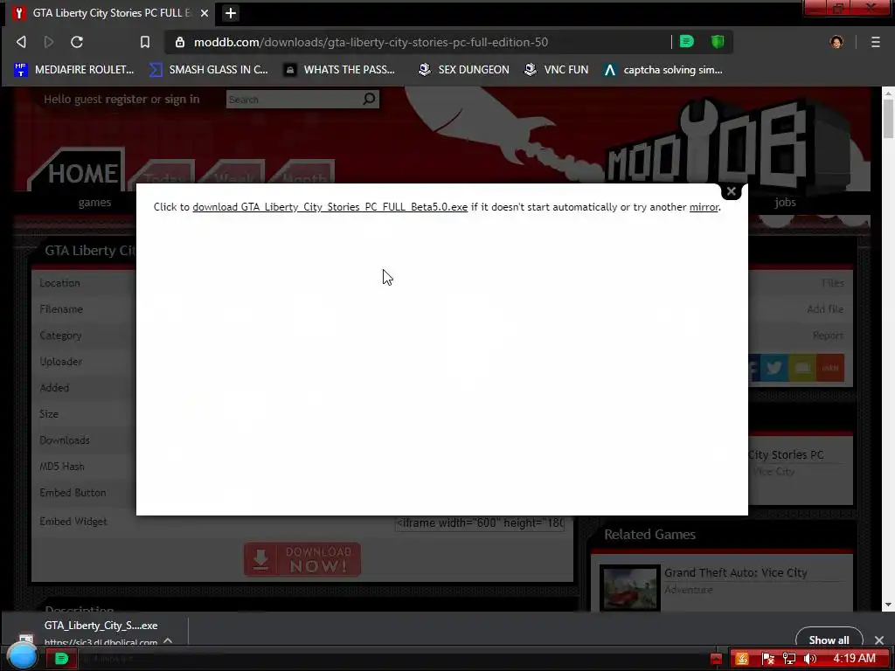Click the Start orb in taskbar
Image resolution: width=895 pixels, height=671 pixels.
pyautogui.click(x=23, y=656)
